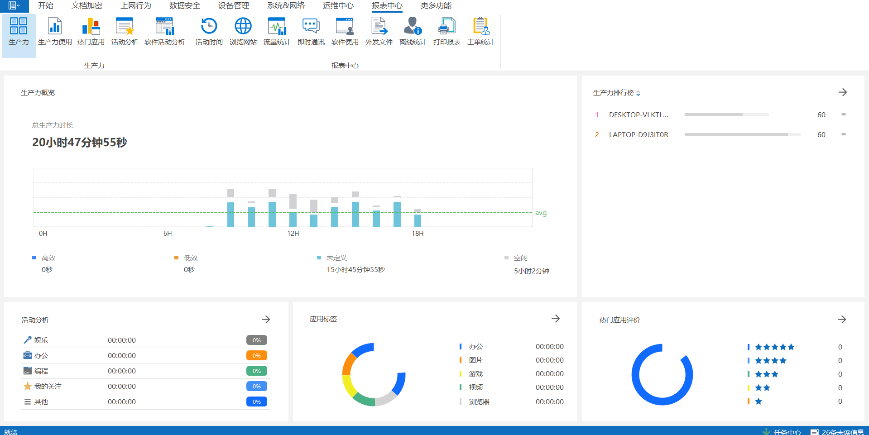
Task: Click orange 0% badge for 办公
Action: point(257,355)
